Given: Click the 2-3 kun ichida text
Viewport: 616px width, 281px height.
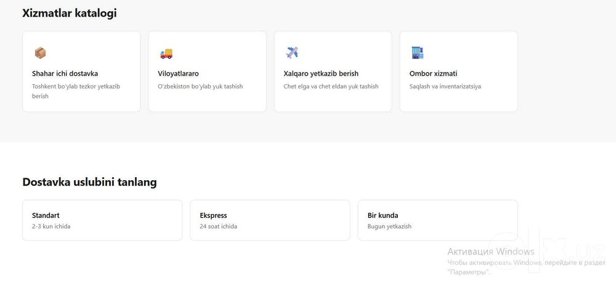Looking at the screenshot, I should [51, 226].
